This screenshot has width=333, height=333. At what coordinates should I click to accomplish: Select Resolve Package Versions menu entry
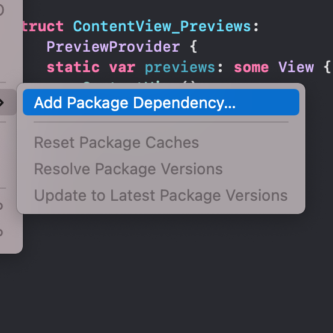tap(128, 169)
